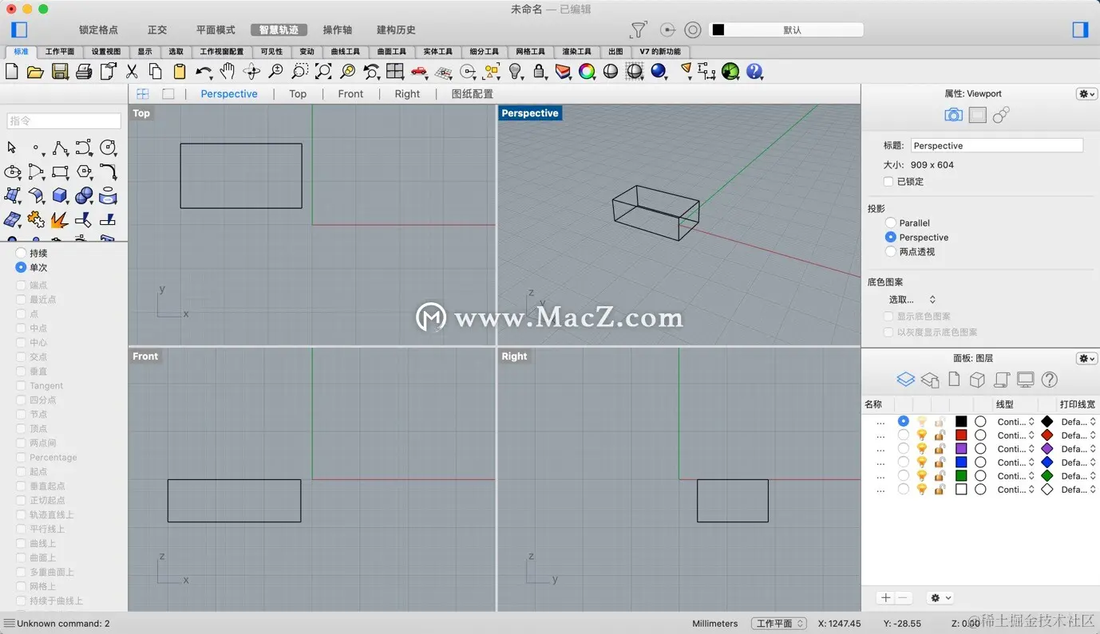Click the Zoom Extents magnifier icon
1100x634 pixels.
[323, 72]
